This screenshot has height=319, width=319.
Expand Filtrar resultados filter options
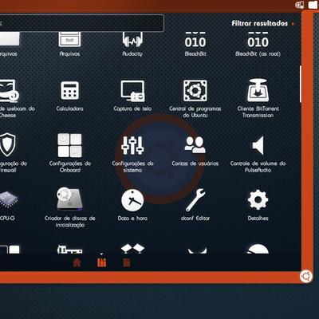263,23
